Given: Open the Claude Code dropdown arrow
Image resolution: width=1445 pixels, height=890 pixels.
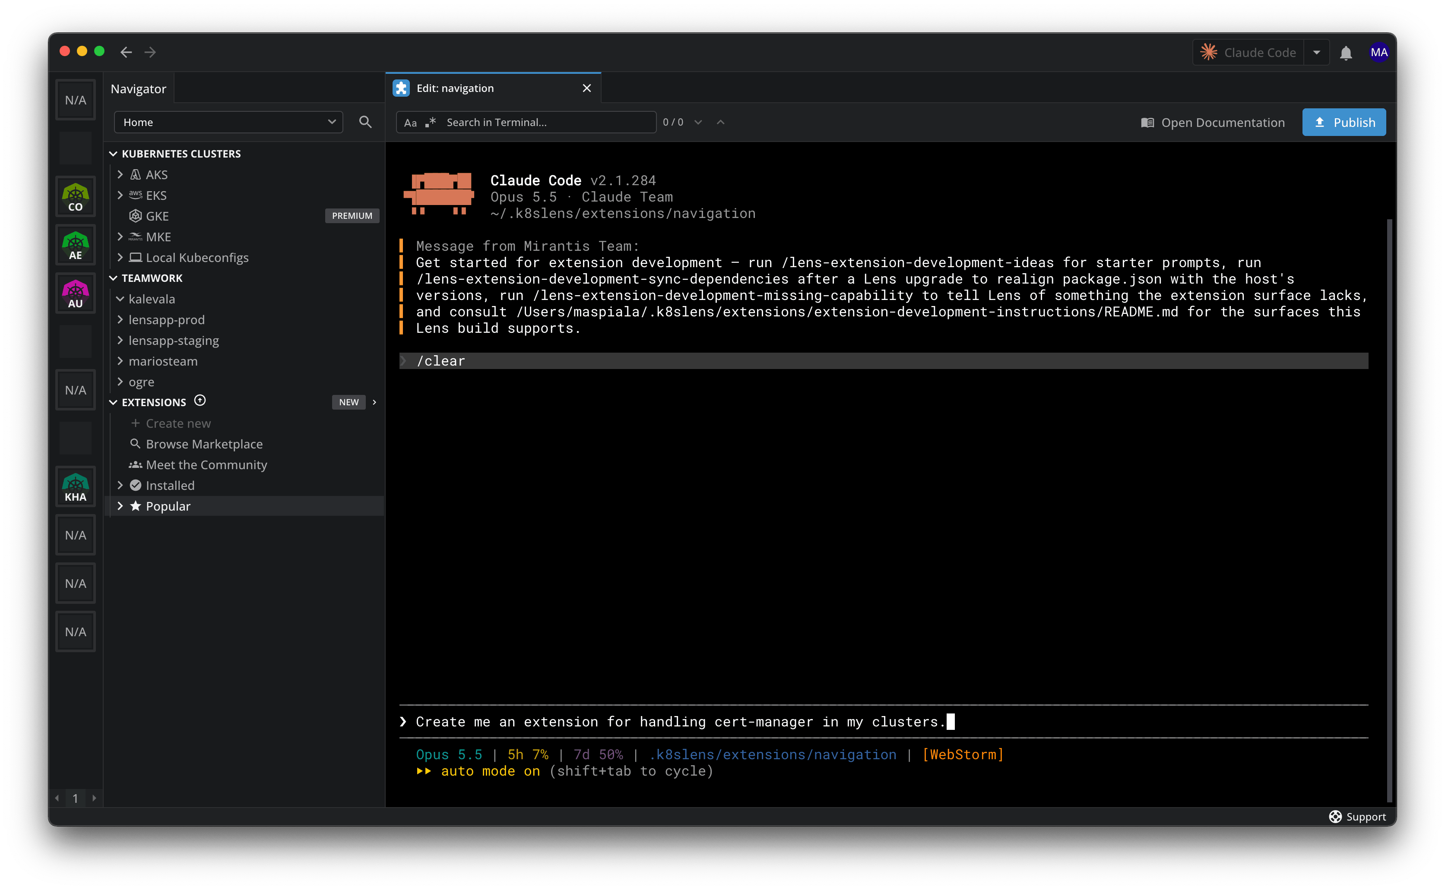Looking at the screenshot, I should point(1317,52).
